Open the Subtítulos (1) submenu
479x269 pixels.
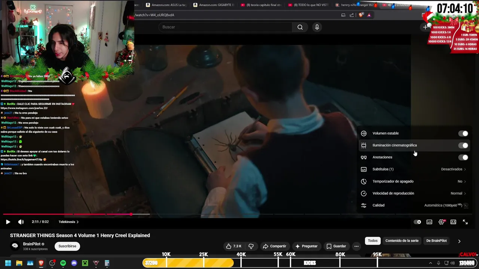[x=414, y=169]
